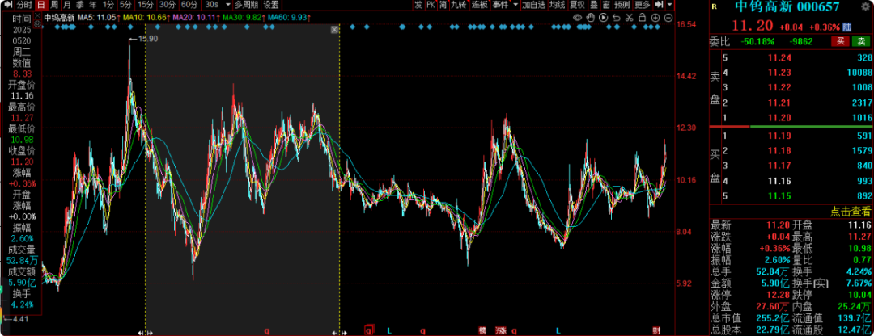The height and width of the screenshot is (336, 874).
Task: Open the 更多 more options menu
Action: 642,5
